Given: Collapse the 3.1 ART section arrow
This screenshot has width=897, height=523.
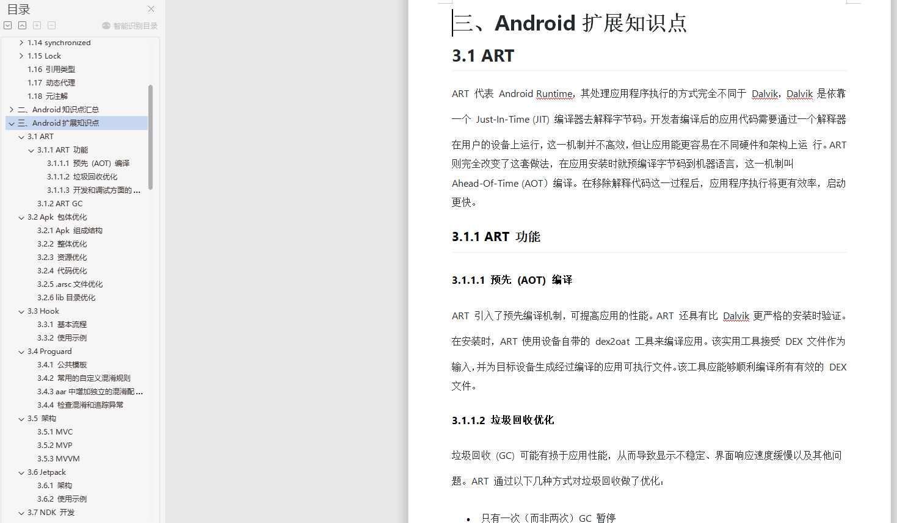Looking at the screenshot, I should [21, 137].
